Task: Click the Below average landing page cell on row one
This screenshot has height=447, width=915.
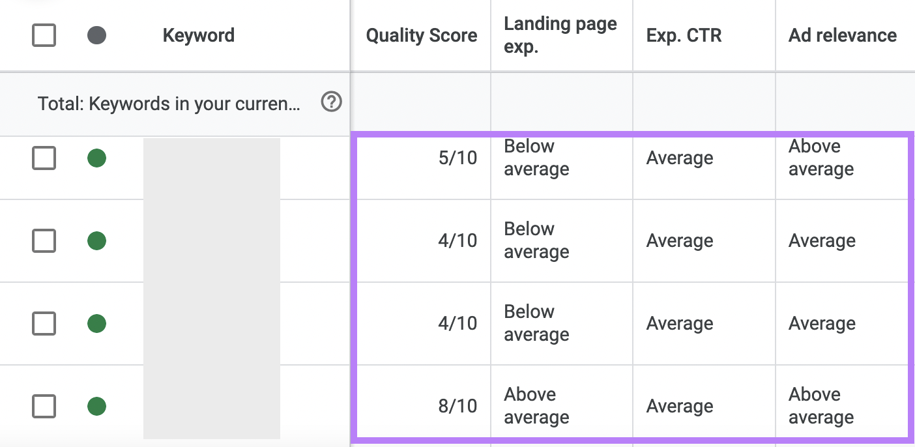Action: [x=536, y=158]
